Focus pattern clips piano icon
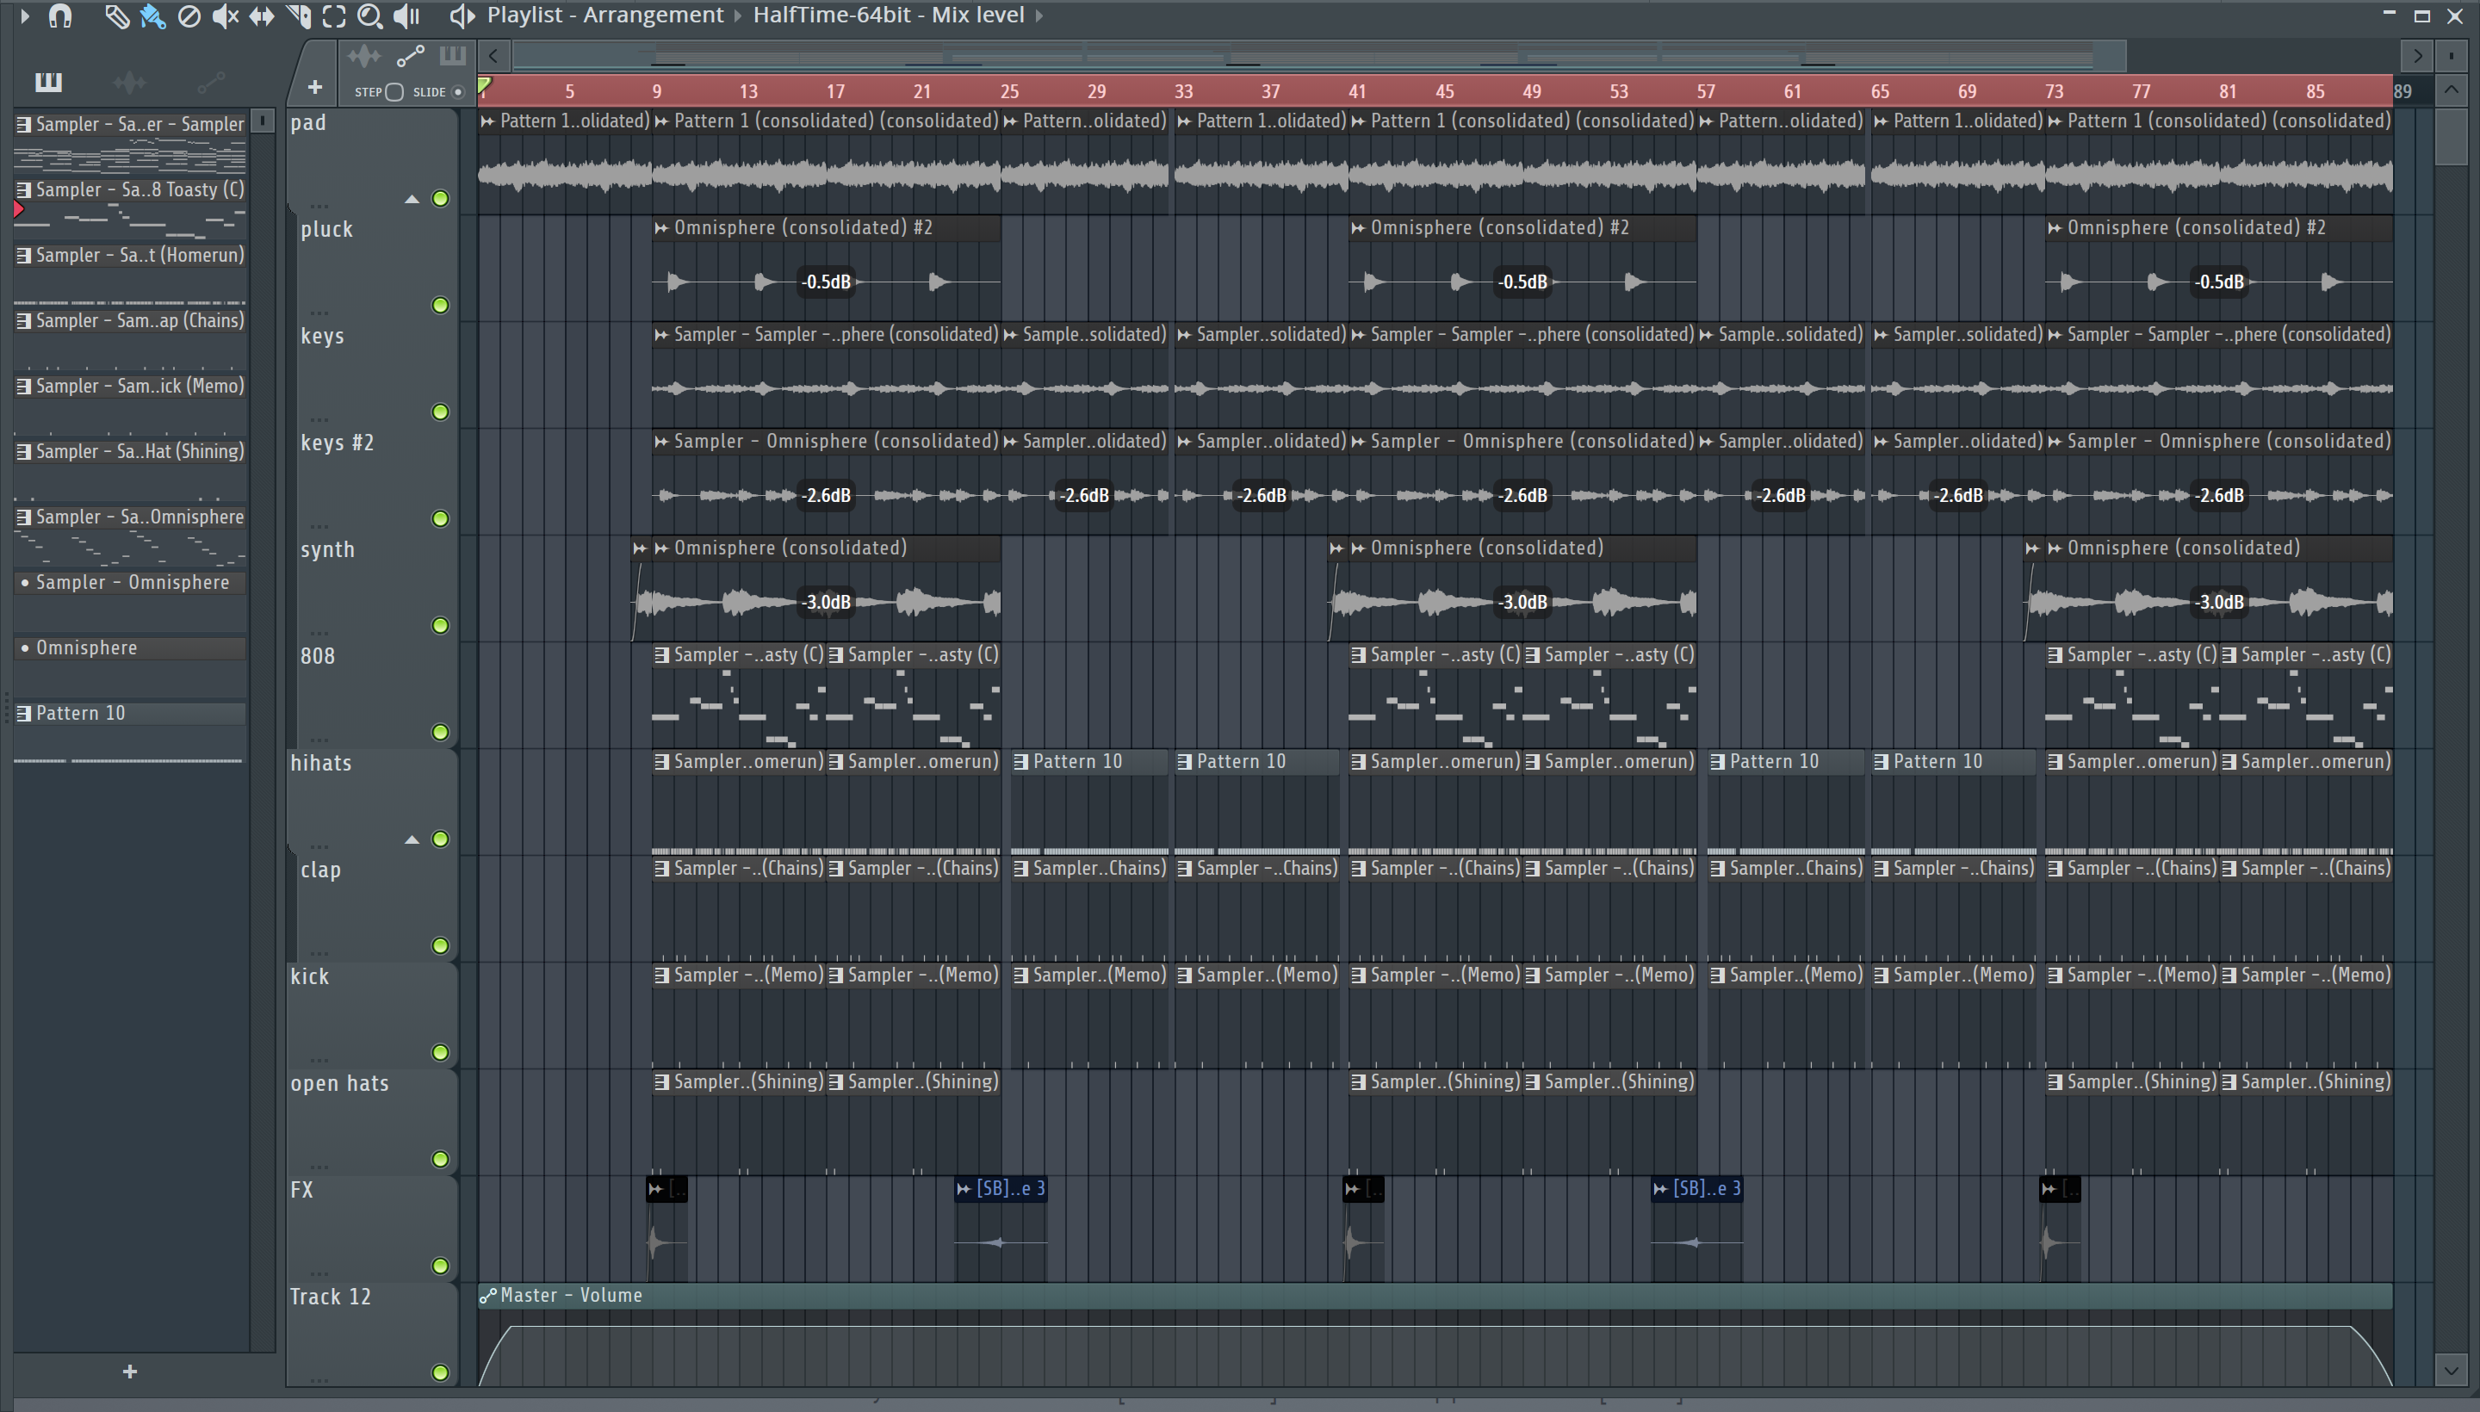2480x1412 pixels. click(x=452, y=55)
